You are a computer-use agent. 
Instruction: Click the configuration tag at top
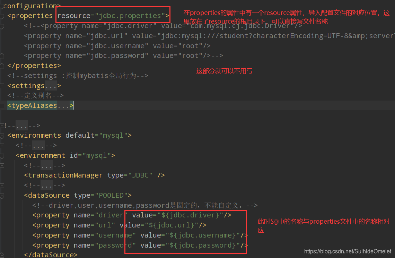point(32,6)
